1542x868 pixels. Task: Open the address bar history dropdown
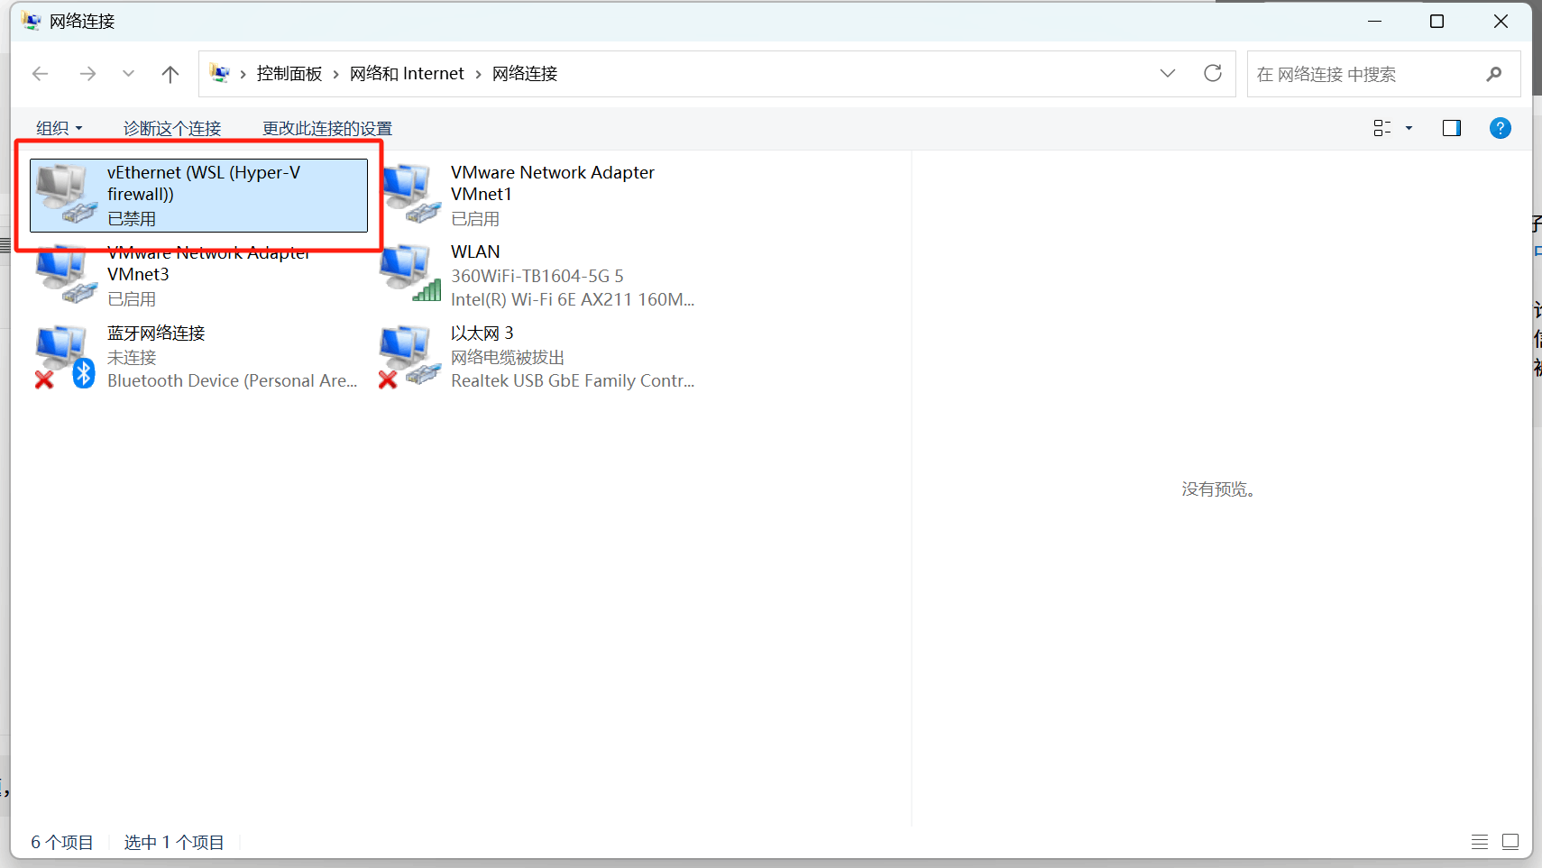pyautogui.click(x=1168, y=73)
